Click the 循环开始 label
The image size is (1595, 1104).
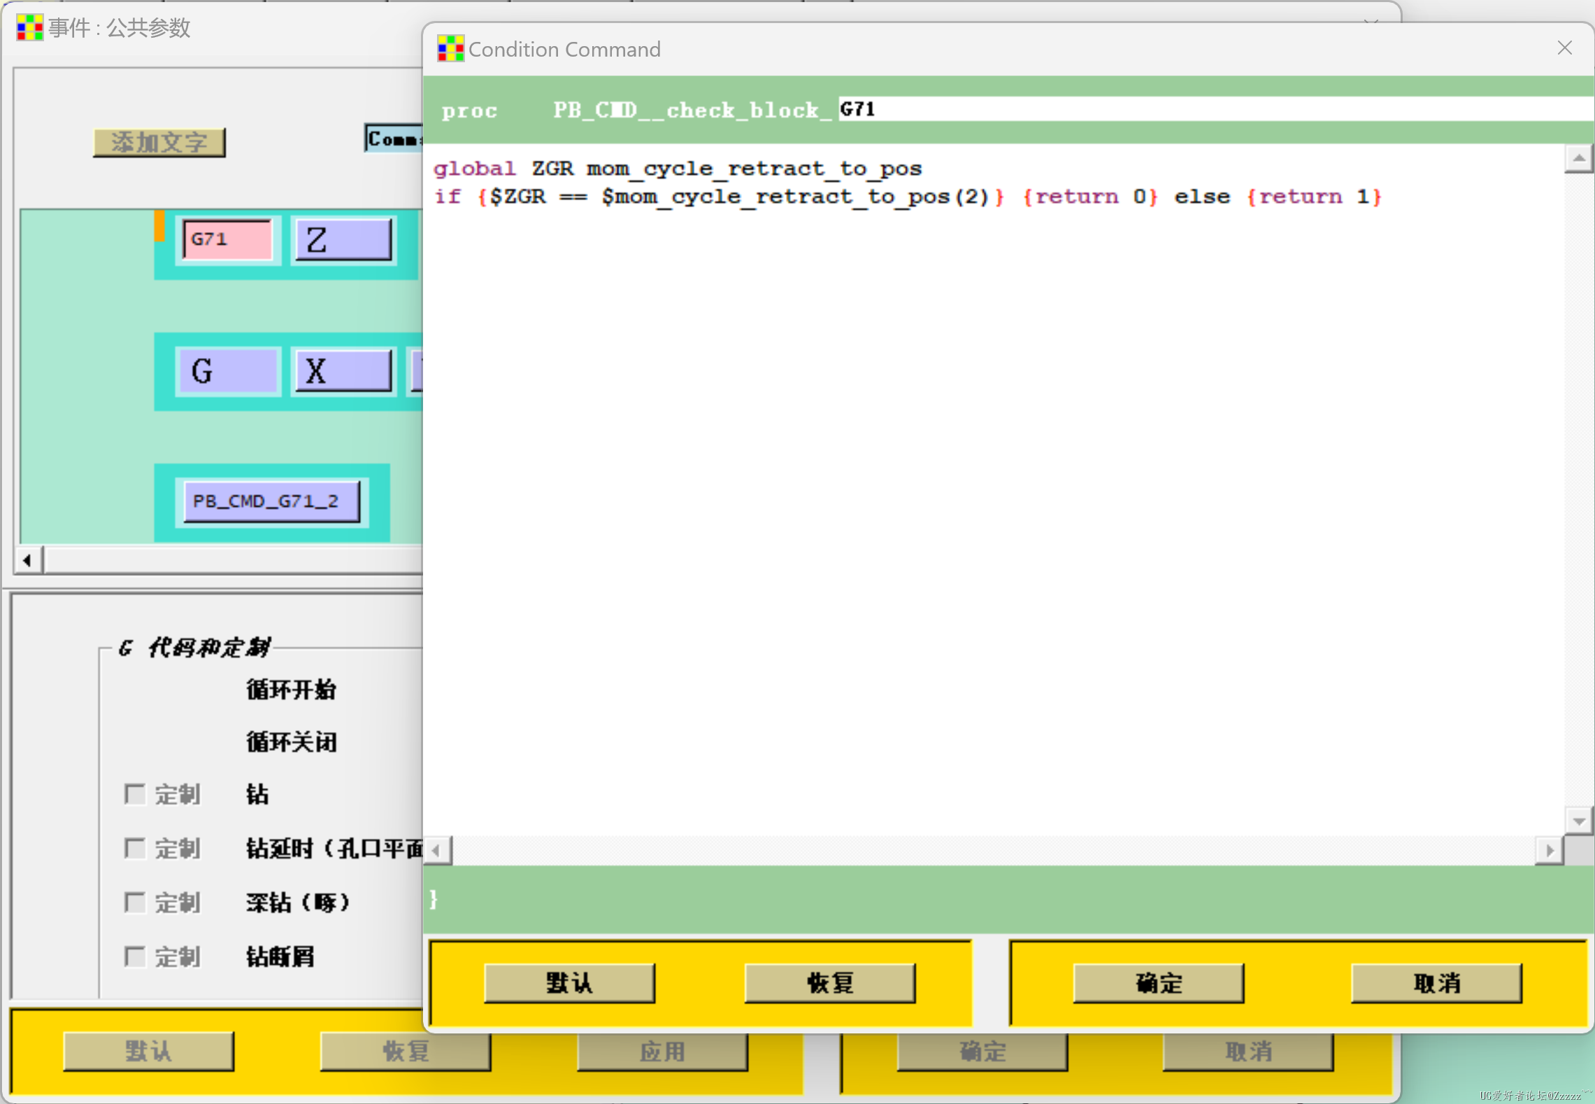[x=291, y=690]
